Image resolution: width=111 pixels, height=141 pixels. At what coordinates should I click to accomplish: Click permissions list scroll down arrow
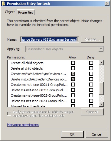point(101,104)
